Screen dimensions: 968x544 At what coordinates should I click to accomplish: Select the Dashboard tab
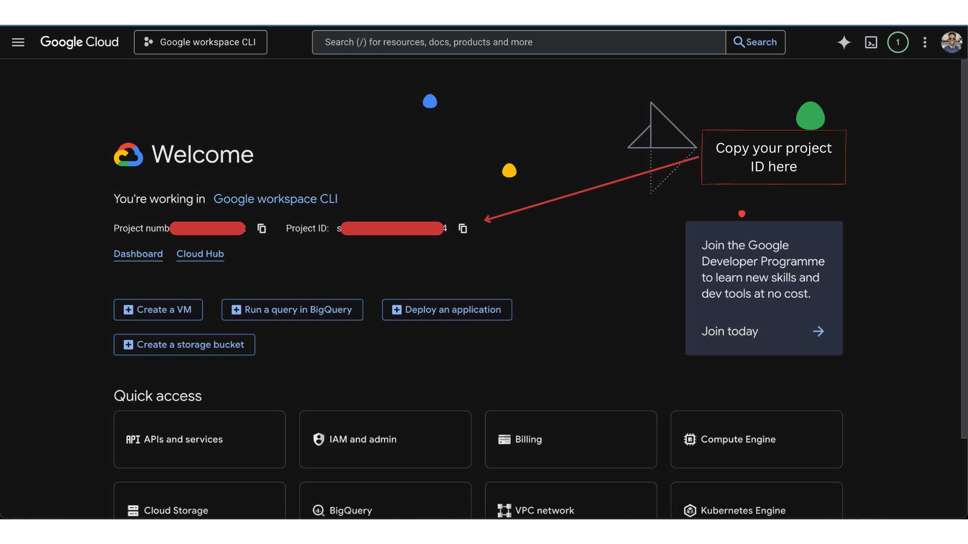click(x=138, y=254)
